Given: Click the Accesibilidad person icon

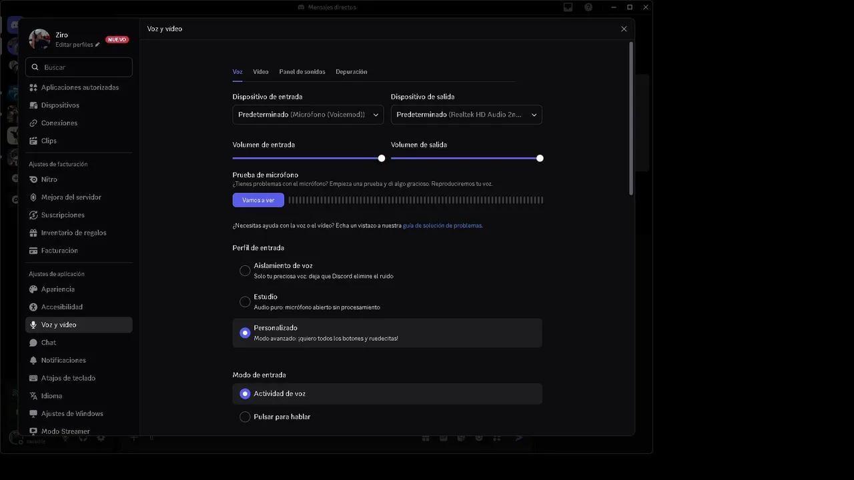Looking at the screenshot, I should coord(34,307).
